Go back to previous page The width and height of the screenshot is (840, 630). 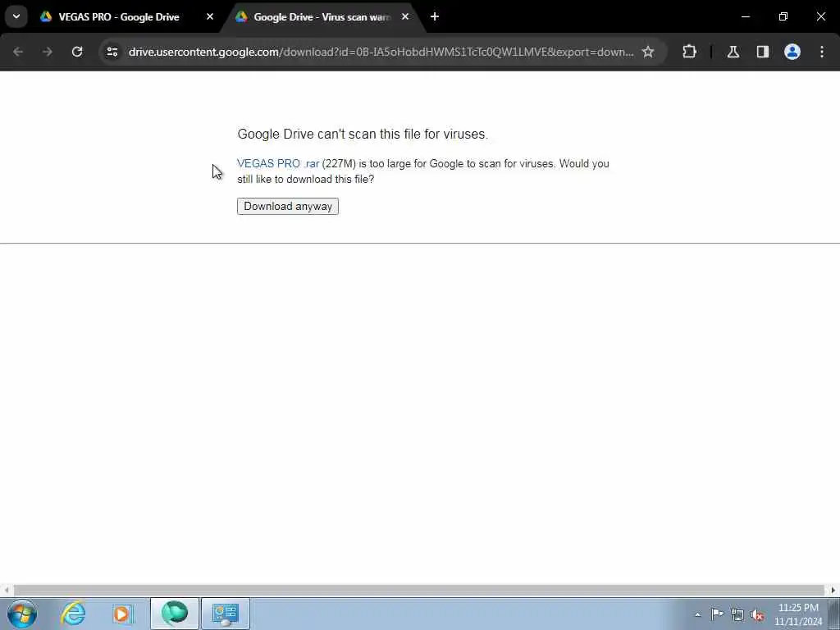18,52
